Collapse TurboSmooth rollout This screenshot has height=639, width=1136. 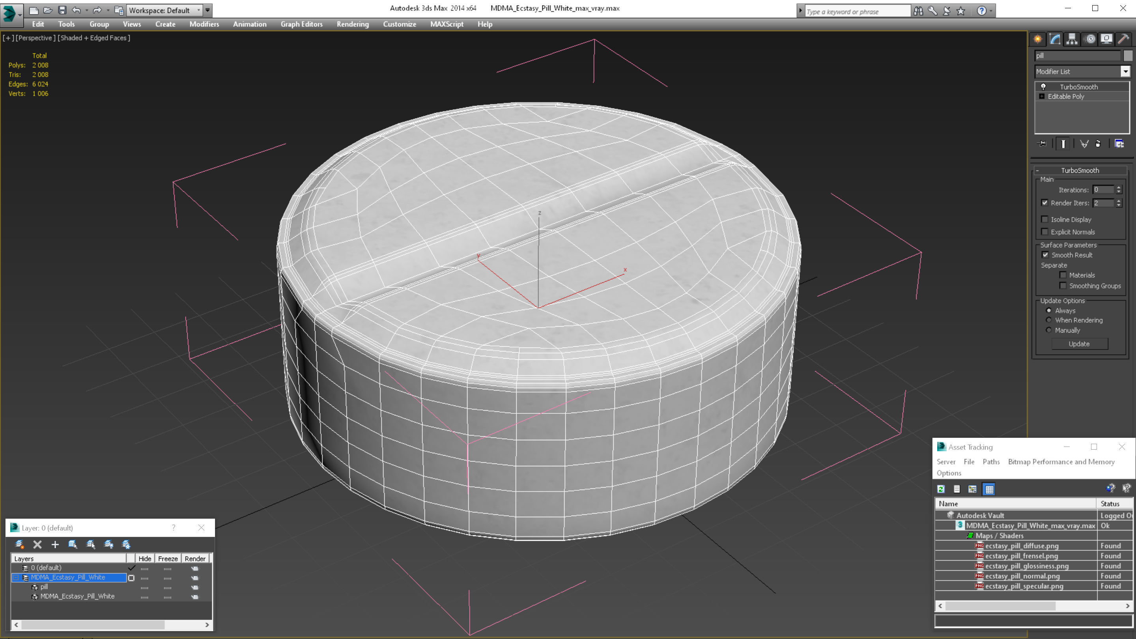1037,170
